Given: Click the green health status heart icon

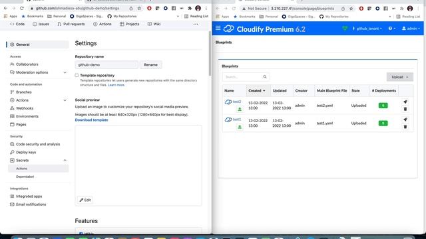Looking at the screenshot, I should (x=345, y=29).
